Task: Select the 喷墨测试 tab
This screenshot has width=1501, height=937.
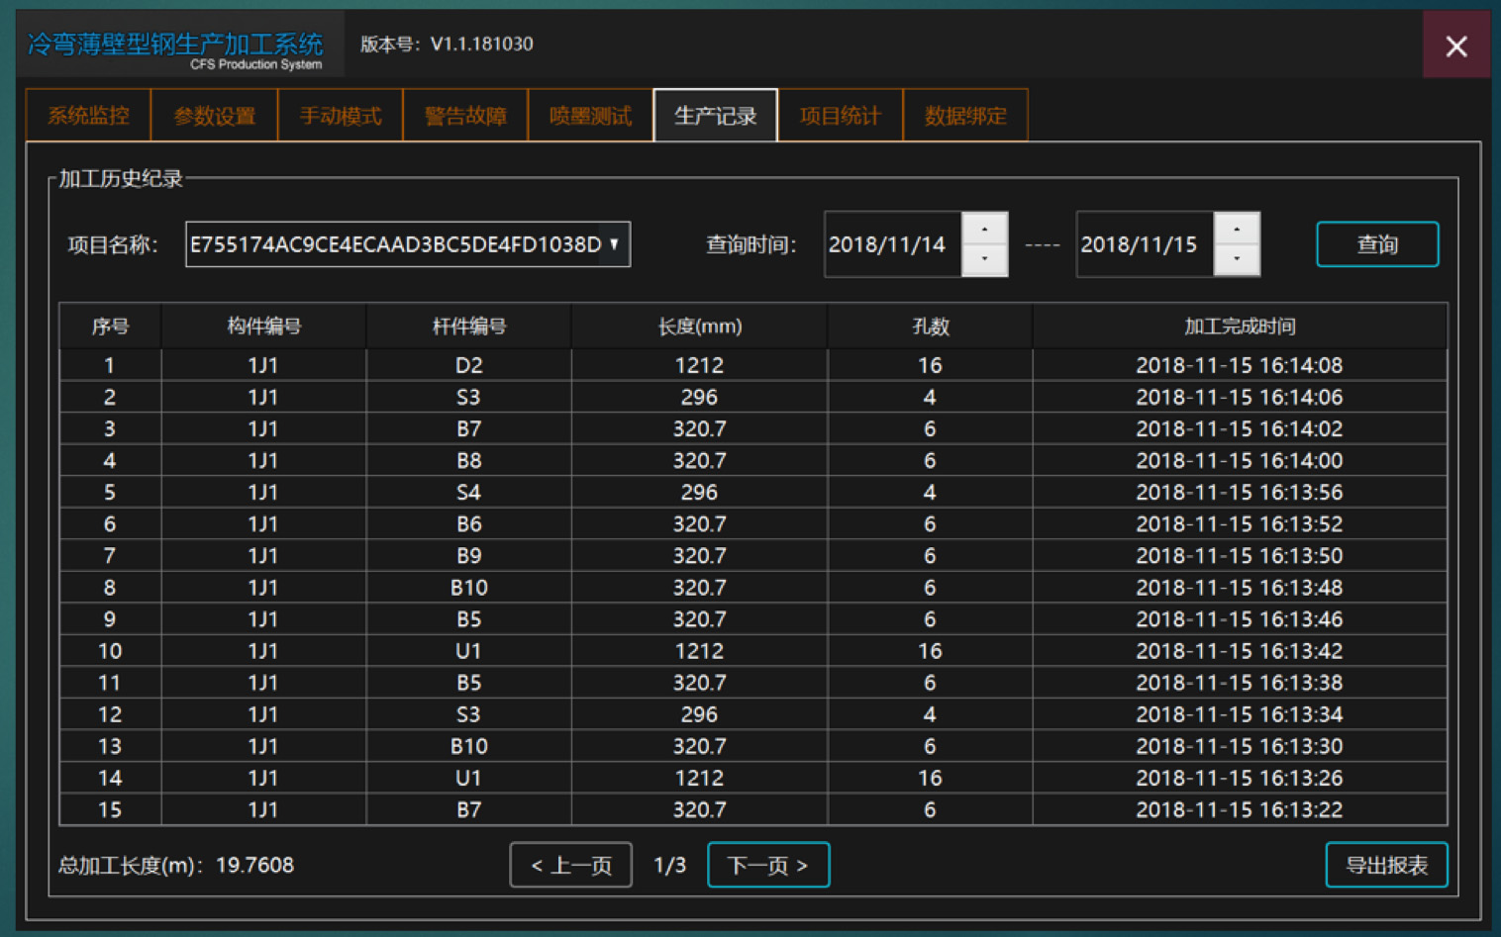Action: [590, 116]
